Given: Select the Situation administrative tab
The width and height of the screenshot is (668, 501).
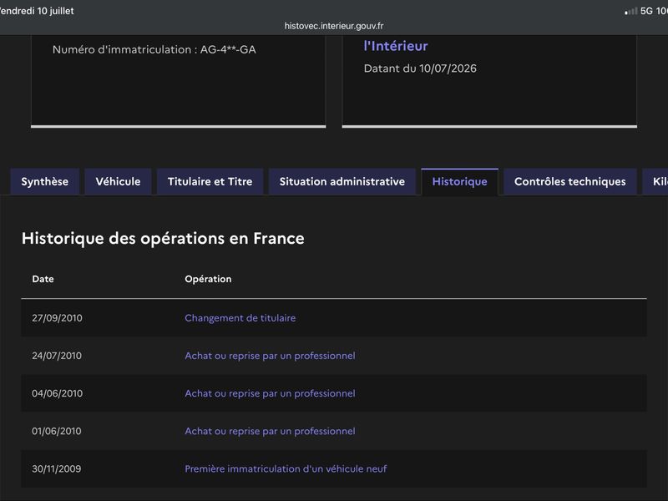Looking at the screenshot, I should (x=342, y=181).
